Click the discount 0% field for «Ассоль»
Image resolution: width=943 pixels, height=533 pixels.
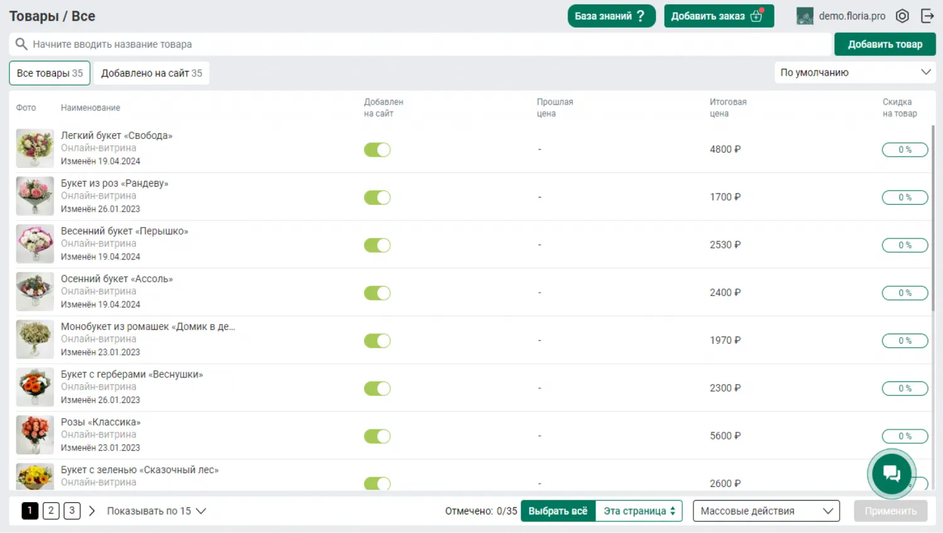[904, 293]
